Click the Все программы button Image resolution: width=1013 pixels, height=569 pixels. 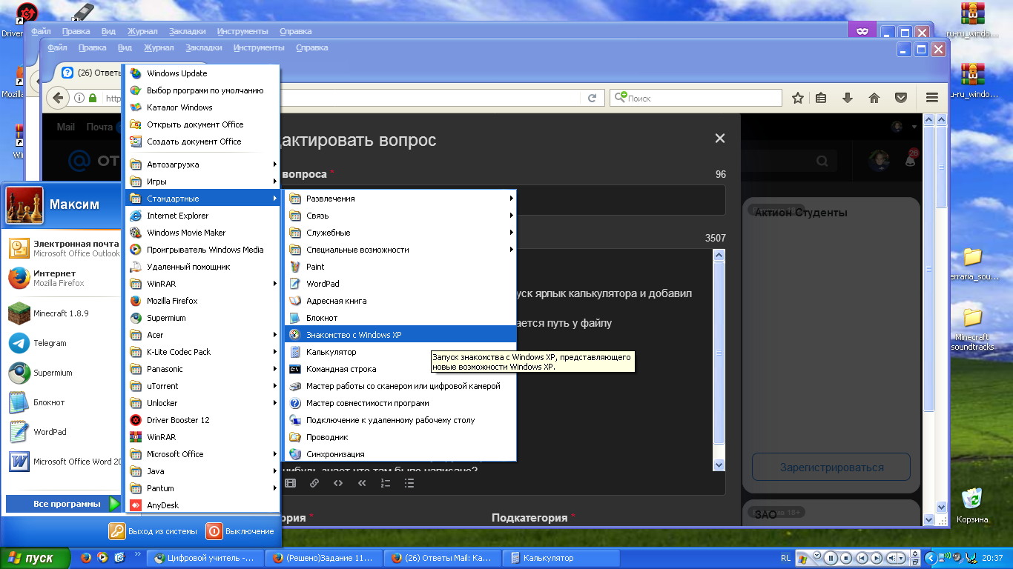(63, 504)
